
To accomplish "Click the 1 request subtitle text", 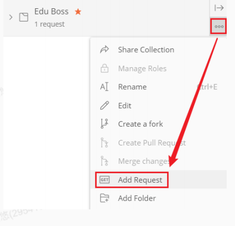I will [49, 24].
